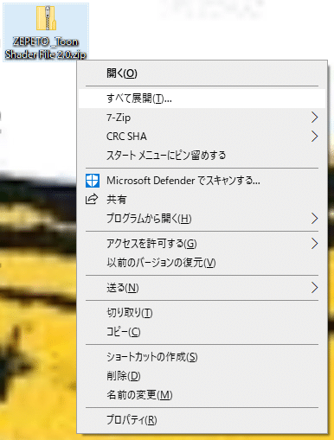Expand the アクセスを許可する submenu arrow
334x440 pixels.
[315, 244]
